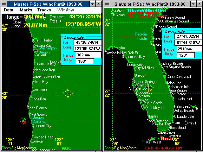Viewport: 203px width, 152px height.
Task: Maximize the Slave WindPlot window
Action: point(200,4)
